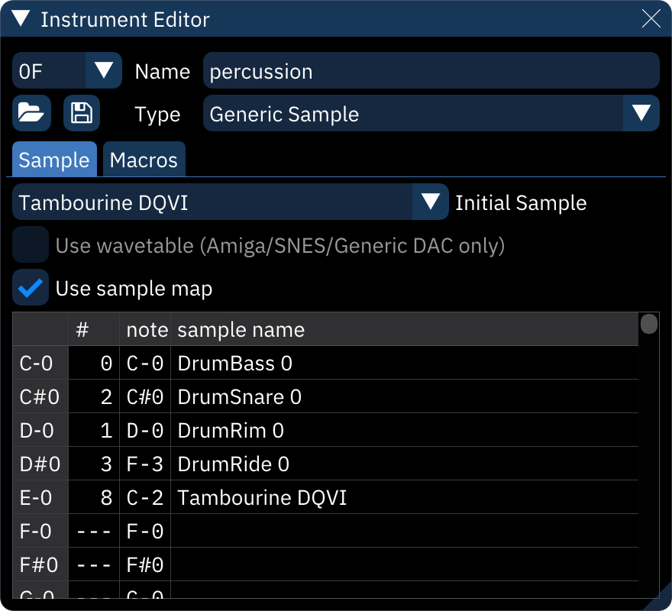
Task: Collapse the Instrument Editor window triangle
Action: click(21, 19)
